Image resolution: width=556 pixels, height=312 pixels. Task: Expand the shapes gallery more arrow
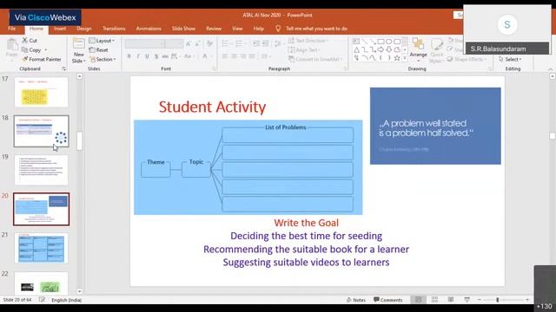404,58
